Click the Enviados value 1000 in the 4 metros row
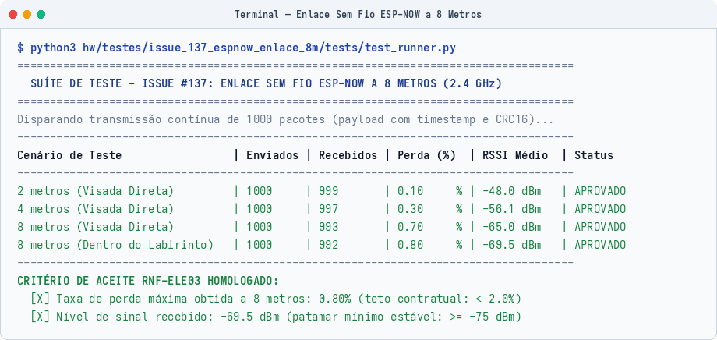This screenshot has width=717, height=340. tap(260, 209)
